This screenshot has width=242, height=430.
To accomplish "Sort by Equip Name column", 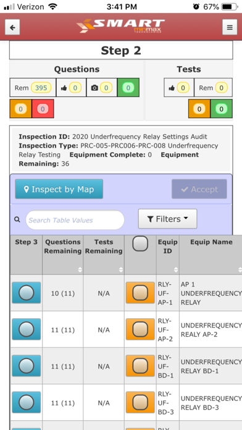I will coord(211,255).
